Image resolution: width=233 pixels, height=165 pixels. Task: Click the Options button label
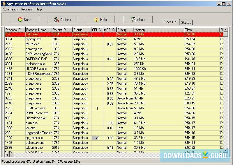[x=66, y=20]
